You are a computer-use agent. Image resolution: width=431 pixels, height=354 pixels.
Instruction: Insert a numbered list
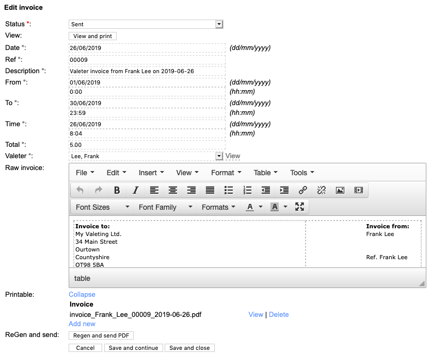coord(247,190)
